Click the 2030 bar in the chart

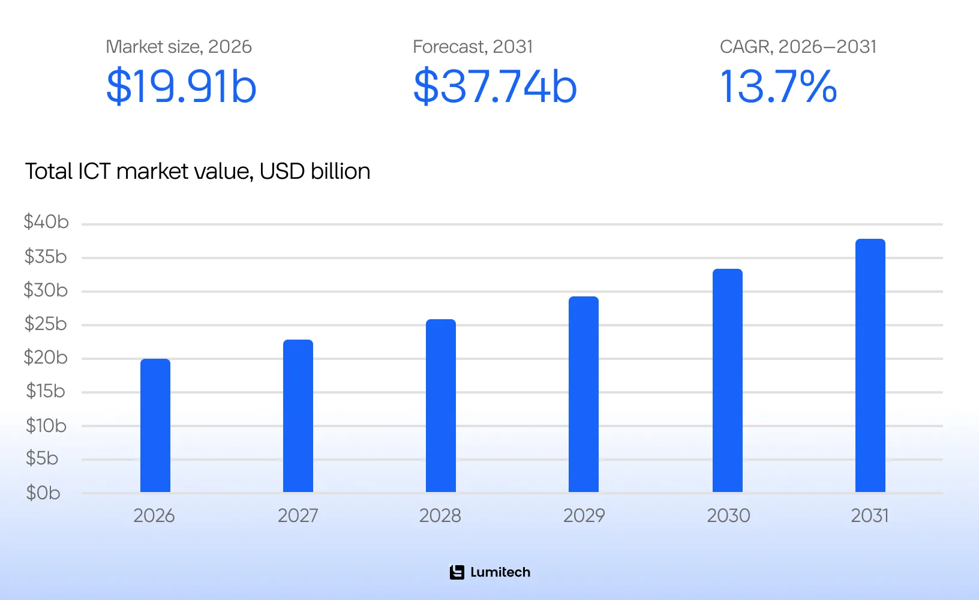728,380
